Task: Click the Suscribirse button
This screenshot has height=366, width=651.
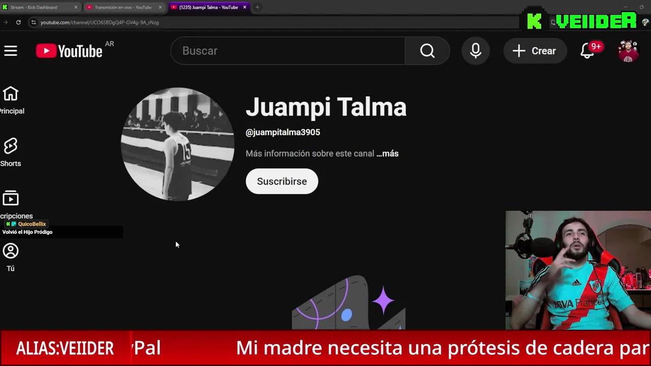Action: coord(282,181)
